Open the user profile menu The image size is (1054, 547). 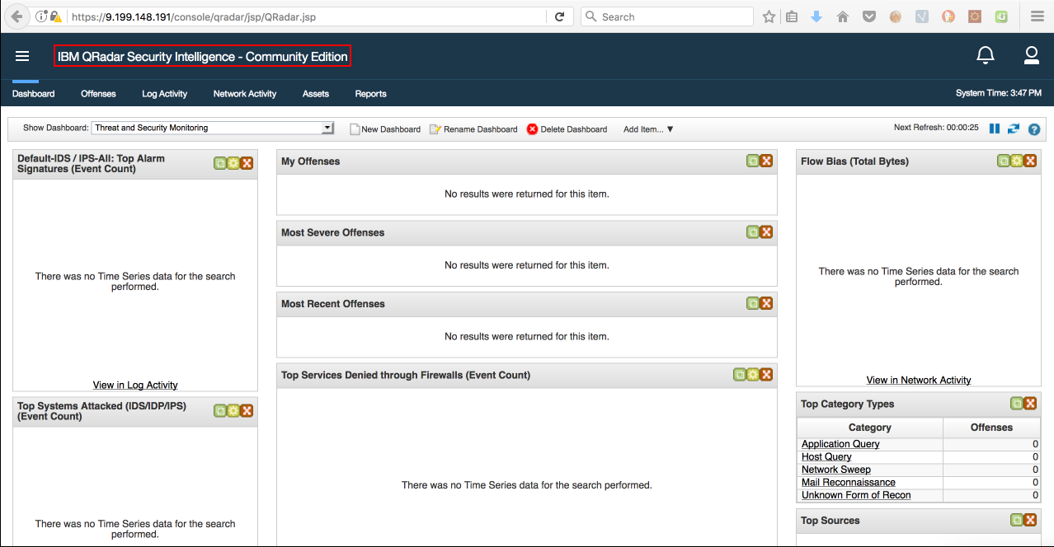(1031, 55)
